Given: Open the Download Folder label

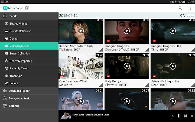Looking at the screenshot, I should coord(19,91).
